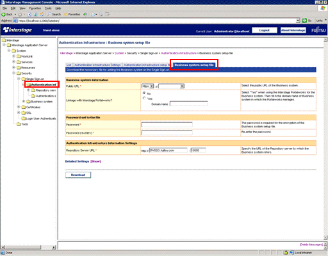Click the WorkUnit folder icon
Image resolution: width=328 pixels, height=256 pixels.
coord(19,56)
